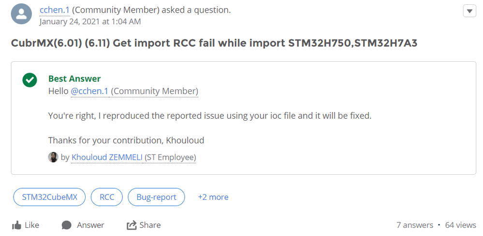Expand the +2 more topics
This screenshot has height=236, width=483.
[213, 197]
